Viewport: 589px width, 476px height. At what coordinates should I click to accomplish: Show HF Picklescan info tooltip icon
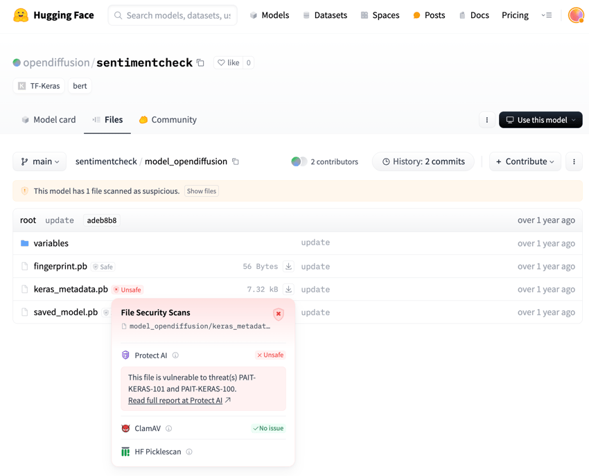pos(189,452)
